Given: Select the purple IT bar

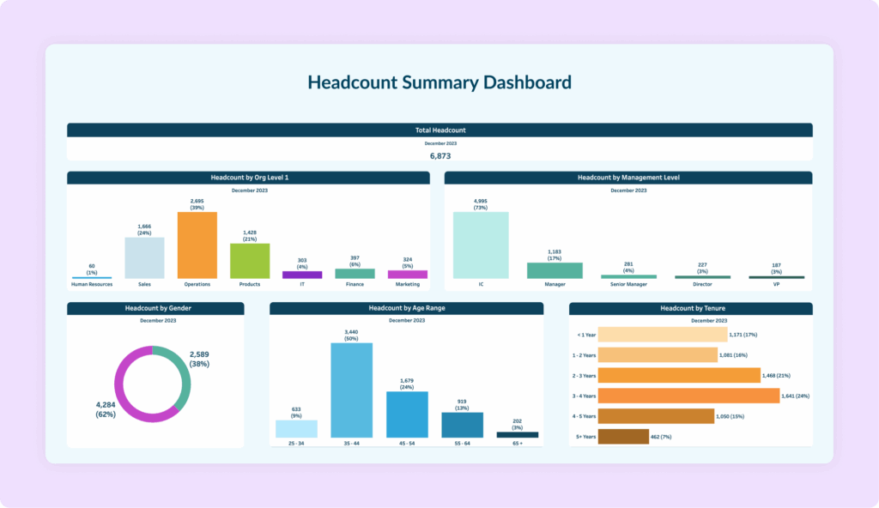Looking at the screenshot, I should 302,275.
